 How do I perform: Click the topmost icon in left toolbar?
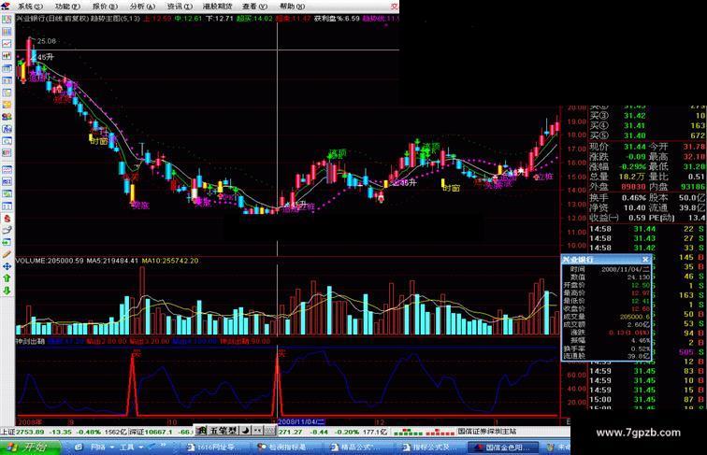tap(7, 20)
